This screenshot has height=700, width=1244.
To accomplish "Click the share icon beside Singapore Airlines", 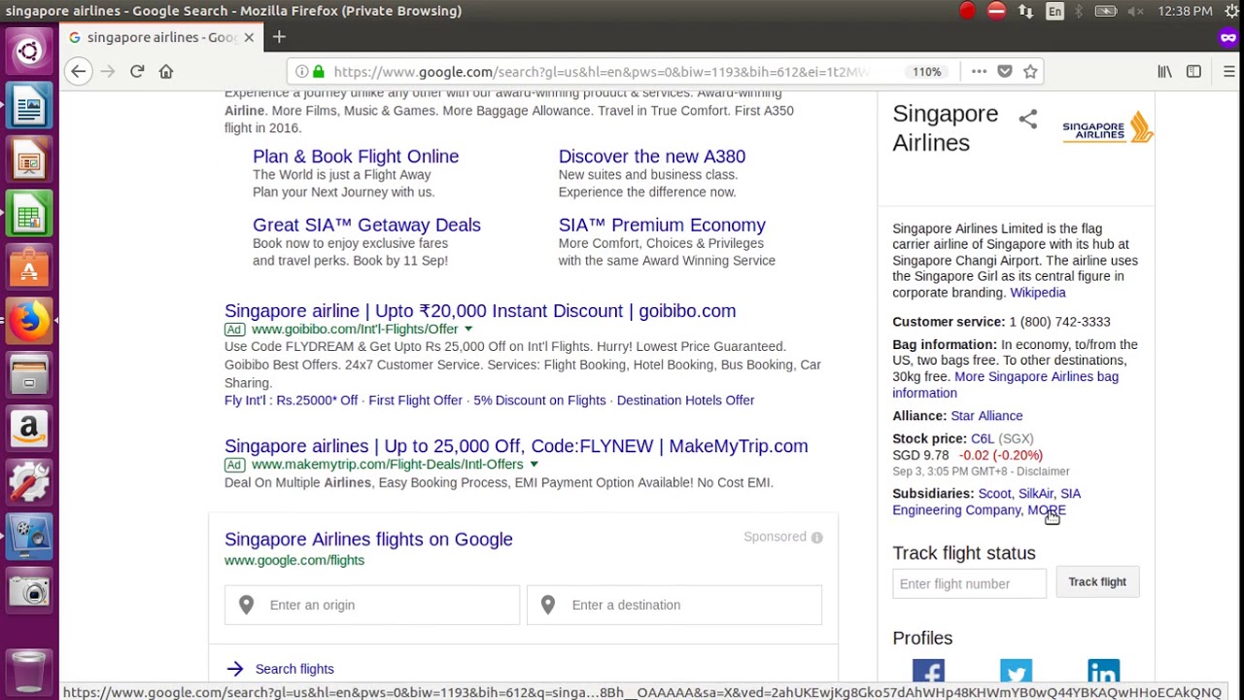I will [x=1027, y=120].
